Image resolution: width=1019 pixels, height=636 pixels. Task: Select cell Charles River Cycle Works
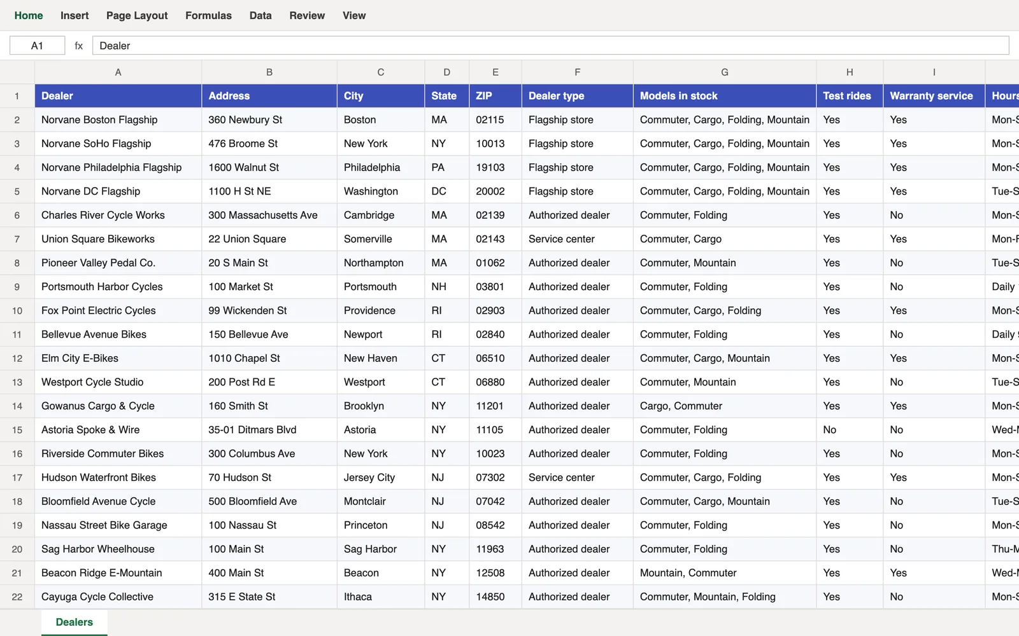tap(118, 215)
